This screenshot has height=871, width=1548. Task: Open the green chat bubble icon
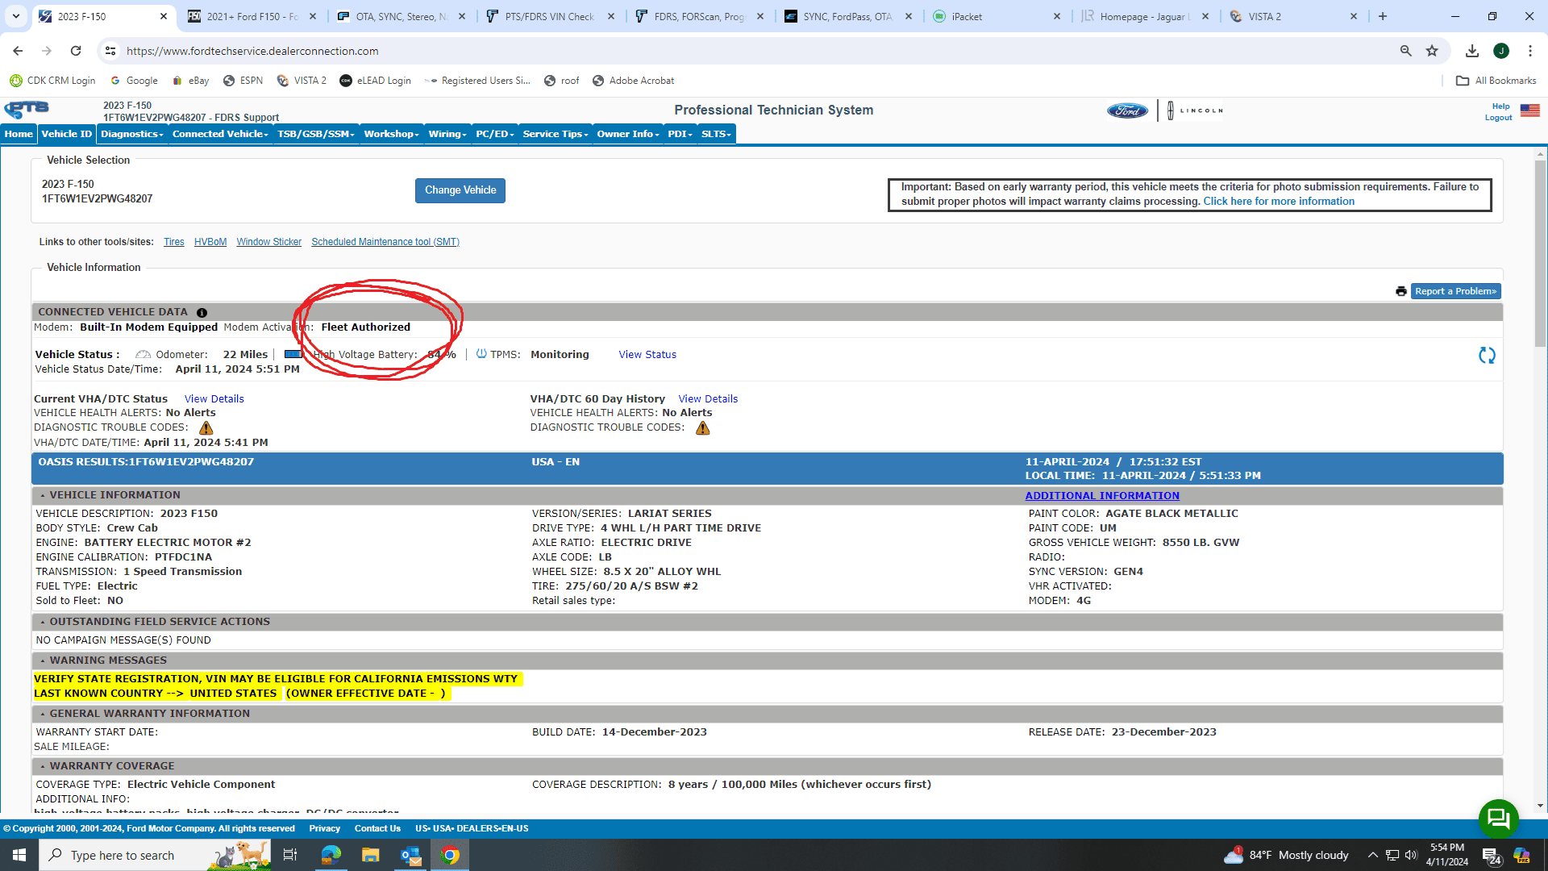pos(1498,819)
